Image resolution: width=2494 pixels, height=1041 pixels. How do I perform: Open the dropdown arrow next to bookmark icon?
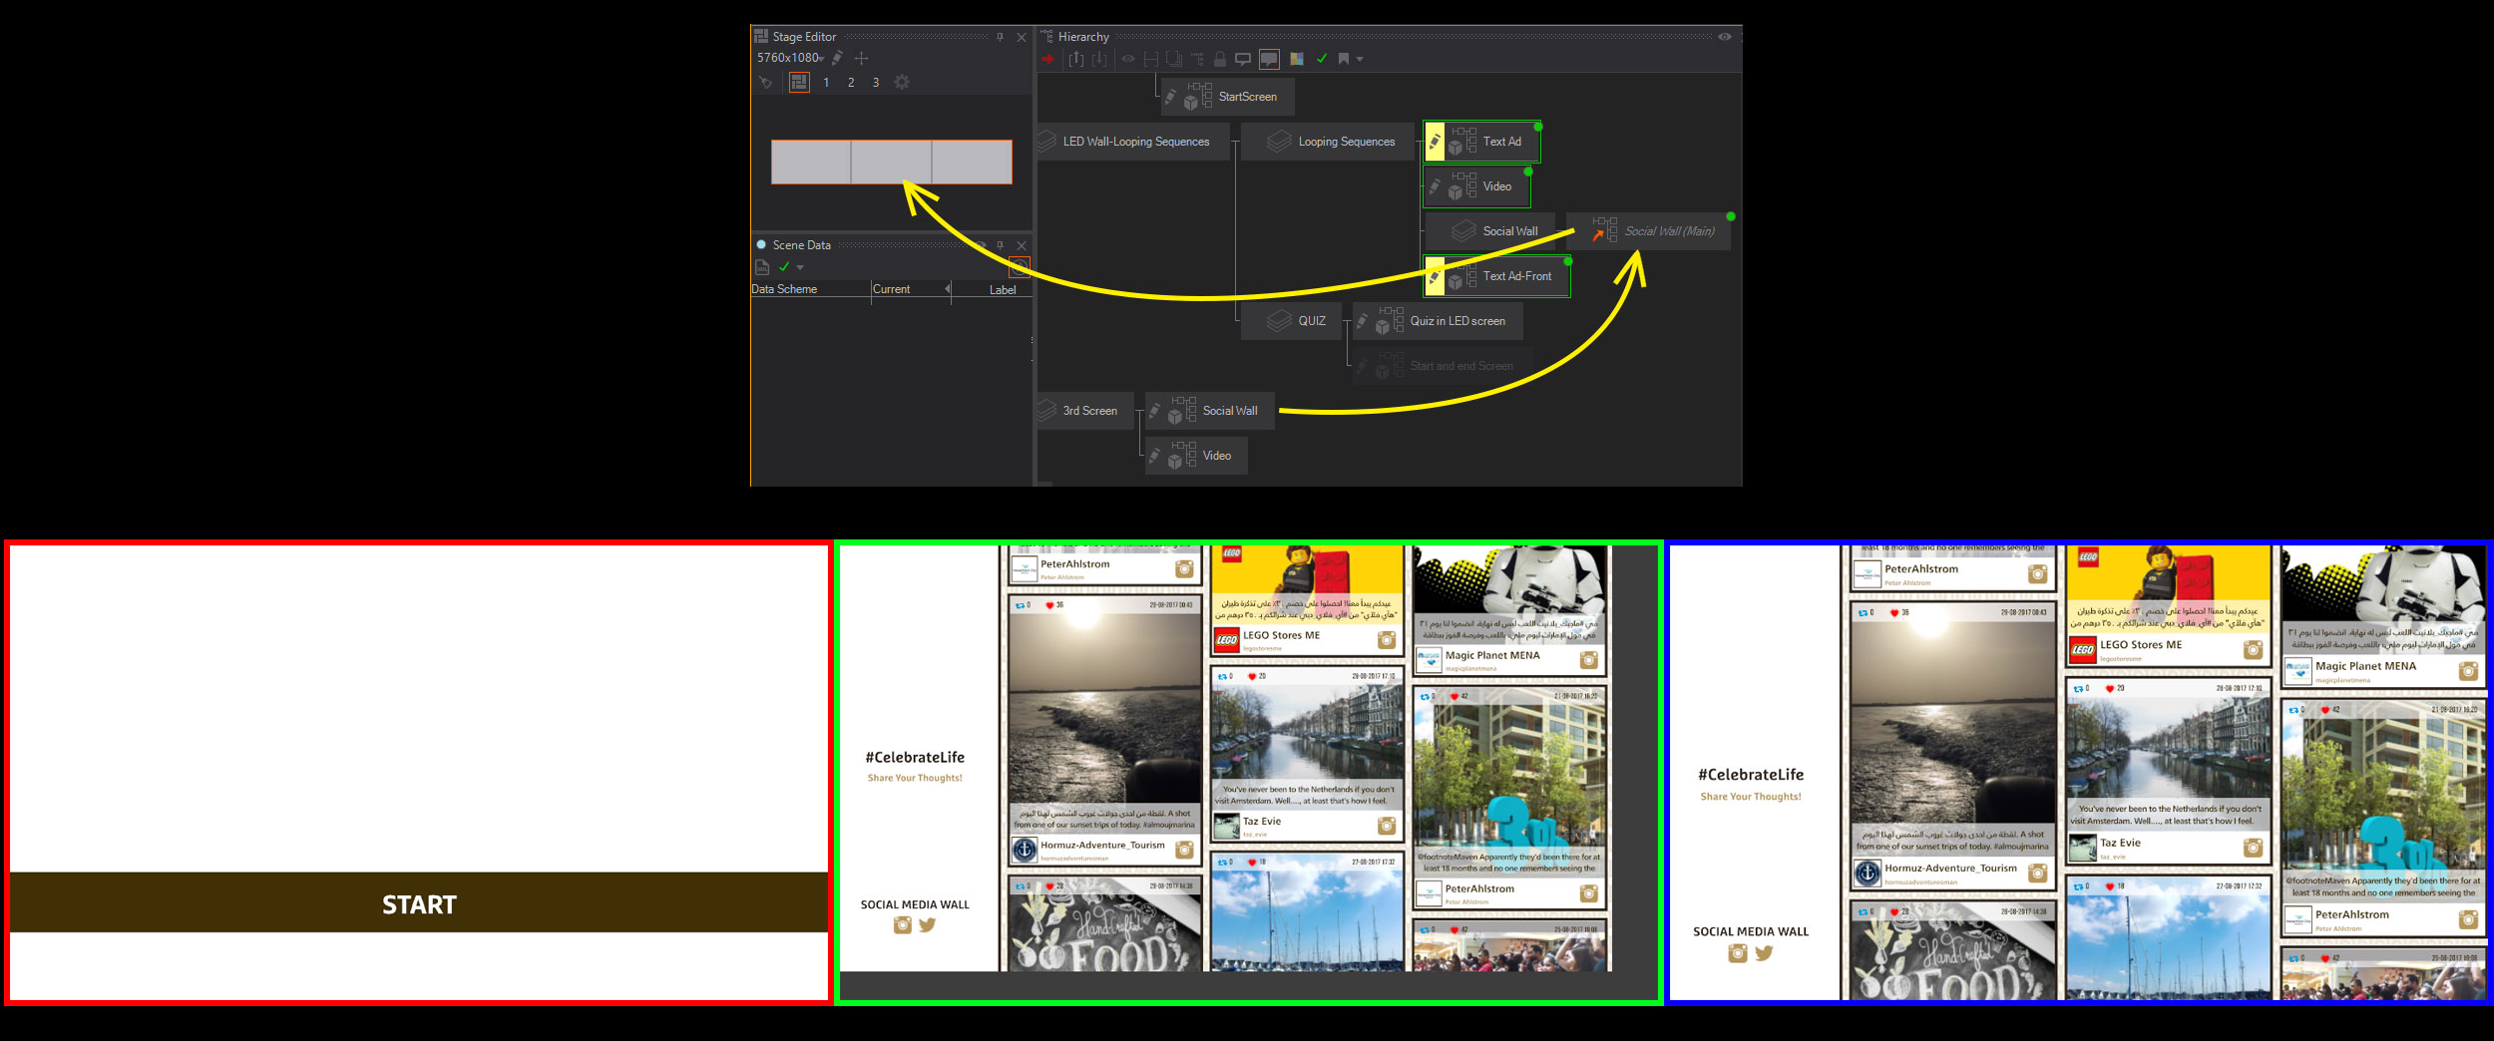pyautogui.click(x=1360, y=59)
